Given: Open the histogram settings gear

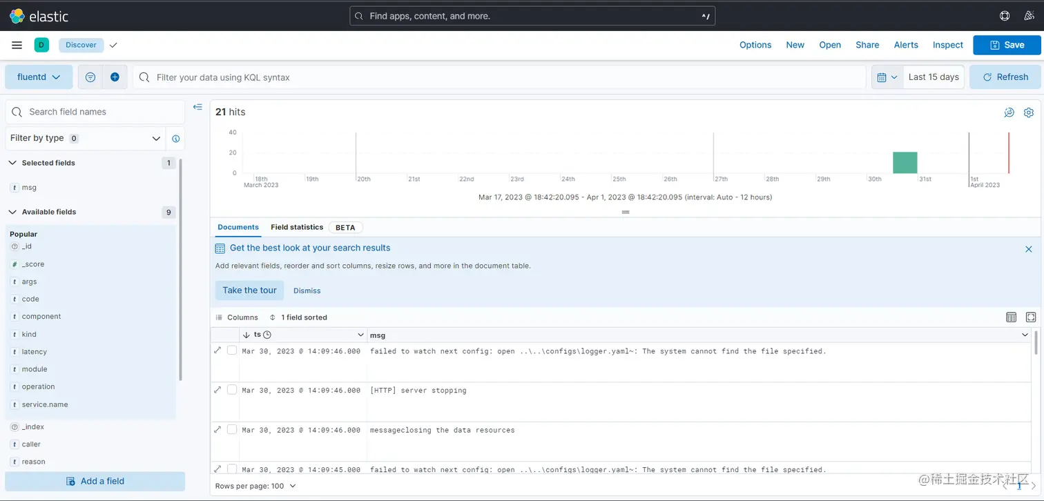Looking at the screenshot, I should coord(1029,112).
